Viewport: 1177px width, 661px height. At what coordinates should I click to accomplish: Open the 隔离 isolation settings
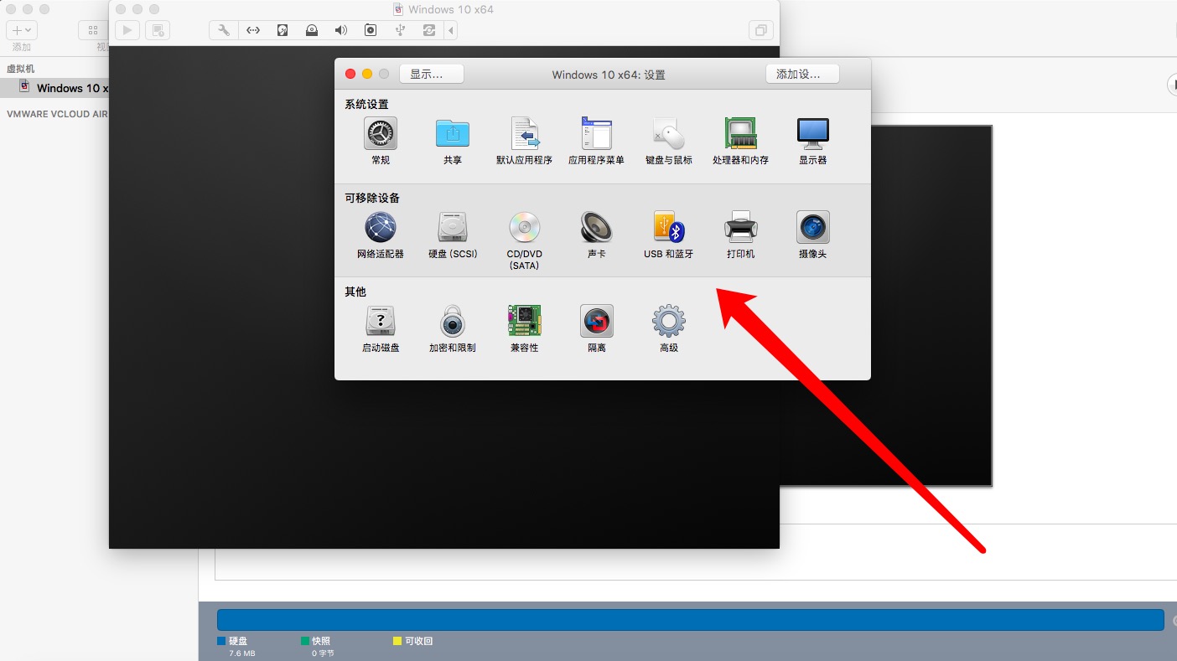tap(597, 328)
